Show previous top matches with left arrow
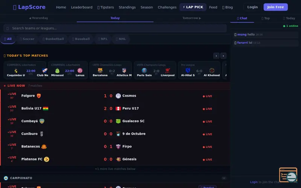The image size is (301, 188). click(x=216, y=56)
